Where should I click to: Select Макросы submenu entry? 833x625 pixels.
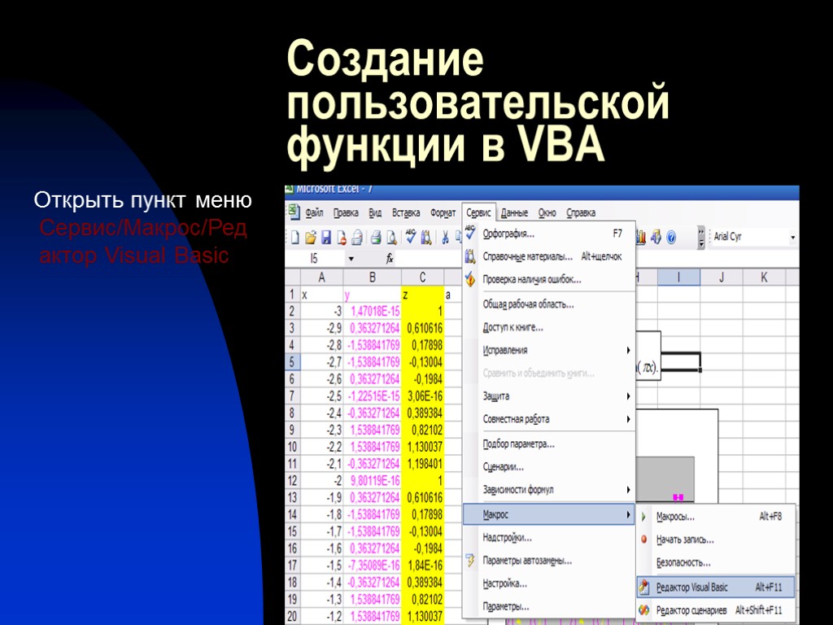(716, 516)
